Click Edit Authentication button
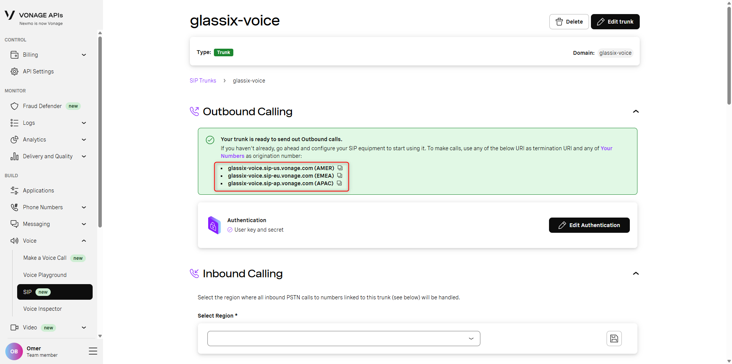The image size is (732, 364). [589, 225]
